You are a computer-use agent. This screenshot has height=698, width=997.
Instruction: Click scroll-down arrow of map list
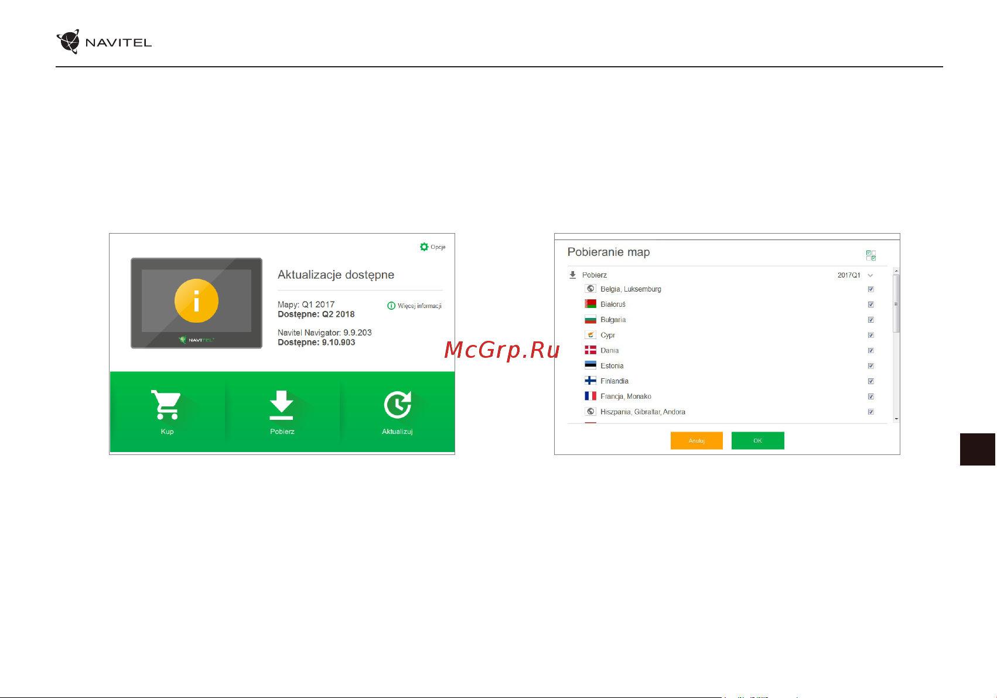click(x=896, y=419)
